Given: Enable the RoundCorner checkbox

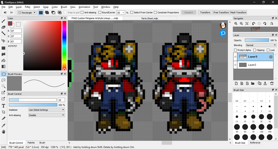Looking at the screenshot, I should point(100,12).
